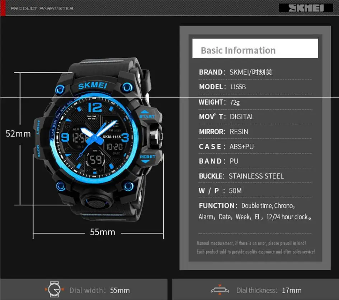Click the 12/24 hour clock text
Viewport: 339px width, 300px height.
pyautogui.click(x=289, y=216)
